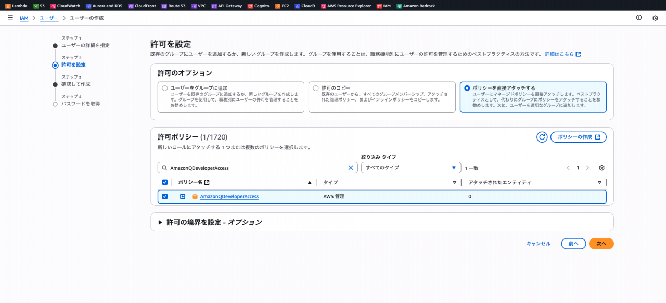This screenshot has width=666, height=303.
Task: Click the refresh policies icon button
Action: pos(542,137)
